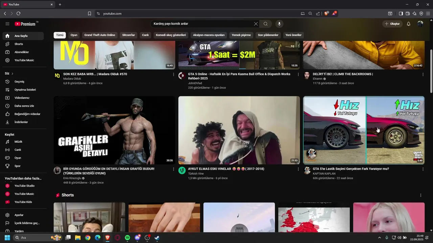433x243 pixels.
Task: Open the JohnDVlad channel link
Action: [x=195, y=83]
